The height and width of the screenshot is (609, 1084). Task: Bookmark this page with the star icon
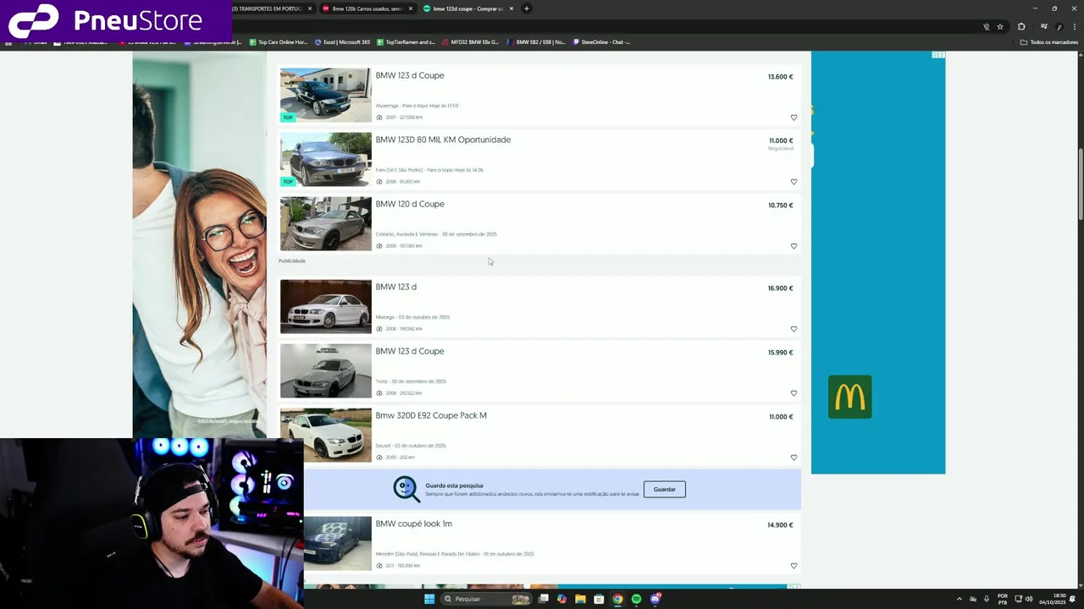(x=1000, y=26)
